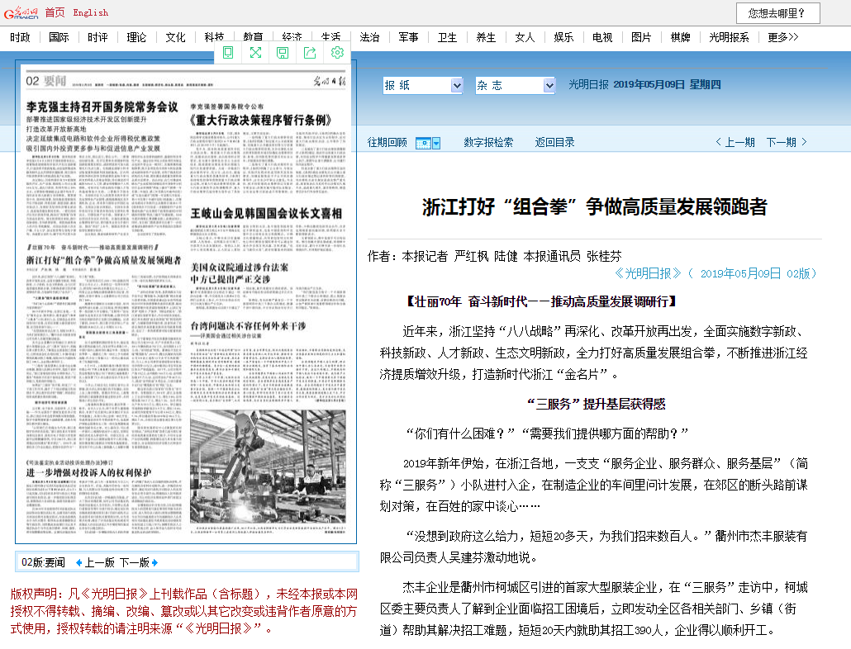The image size is (851, 649).
Task: Select the 军事 navigation menu item
Action: 408,37
